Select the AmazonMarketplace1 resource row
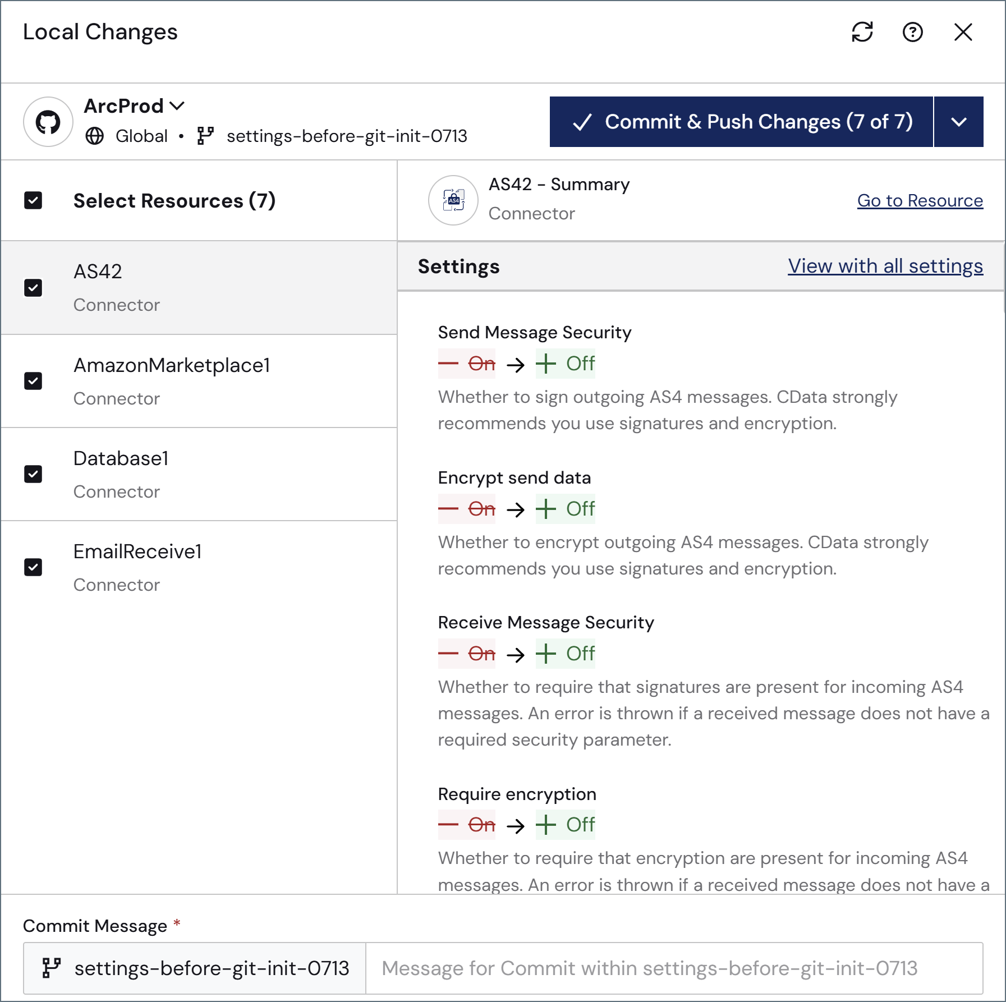The width and height of the screenshot is (1006, 1002). click(199, 382)
